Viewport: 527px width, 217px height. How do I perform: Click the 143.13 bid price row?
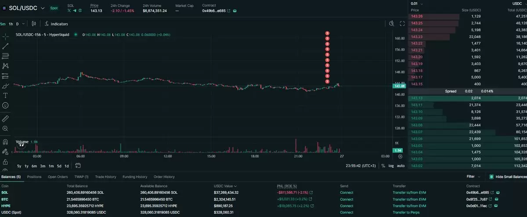tap(467, 98)
